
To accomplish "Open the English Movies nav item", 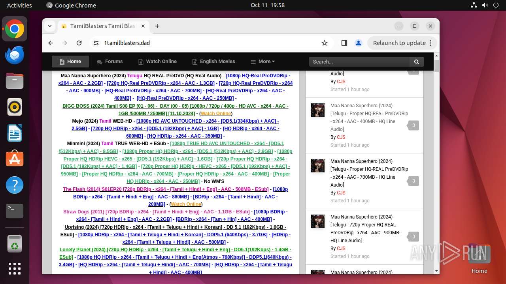I will coord(213,62).
